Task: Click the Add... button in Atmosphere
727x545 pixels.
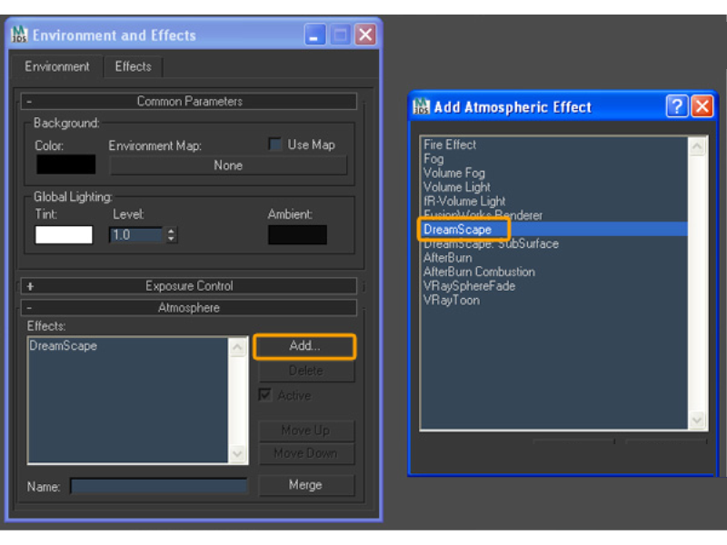Action: click(x=305, y=346)
